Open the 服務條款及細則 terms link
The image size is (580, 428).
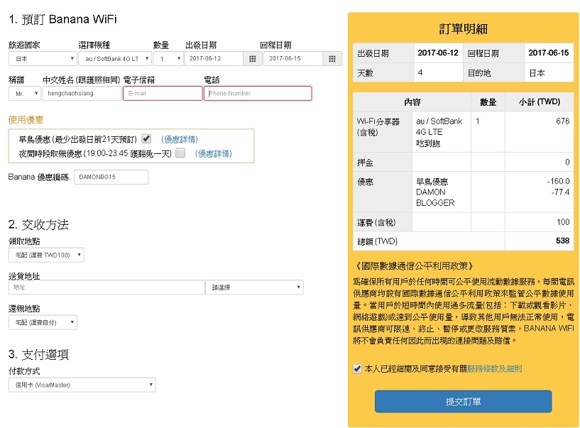(494, 369)
